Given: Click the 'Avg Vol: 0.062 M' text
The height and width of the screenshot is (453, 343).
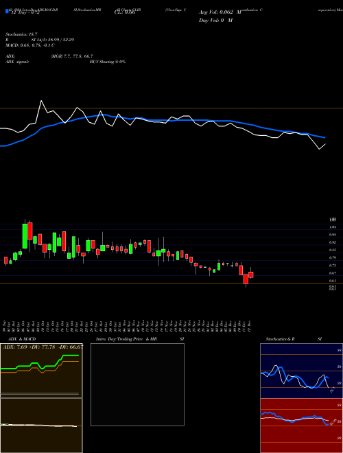Looking at the screenshot, I should click(x=220, y=12).
